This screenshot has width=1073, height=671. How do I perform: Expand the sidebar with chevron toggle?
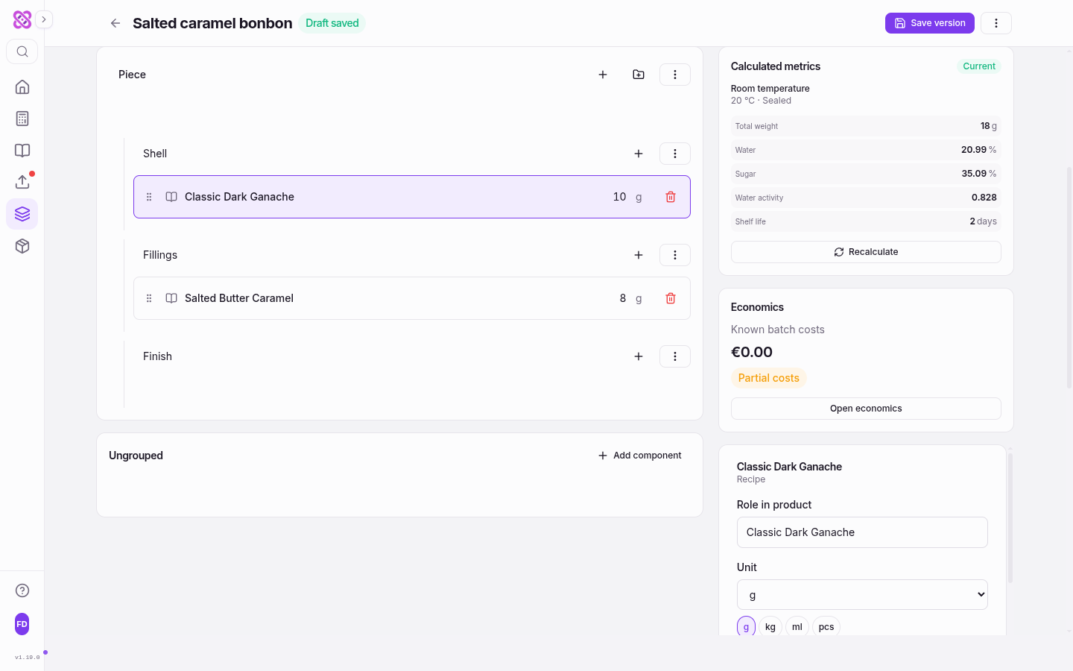tap(44, 19)
